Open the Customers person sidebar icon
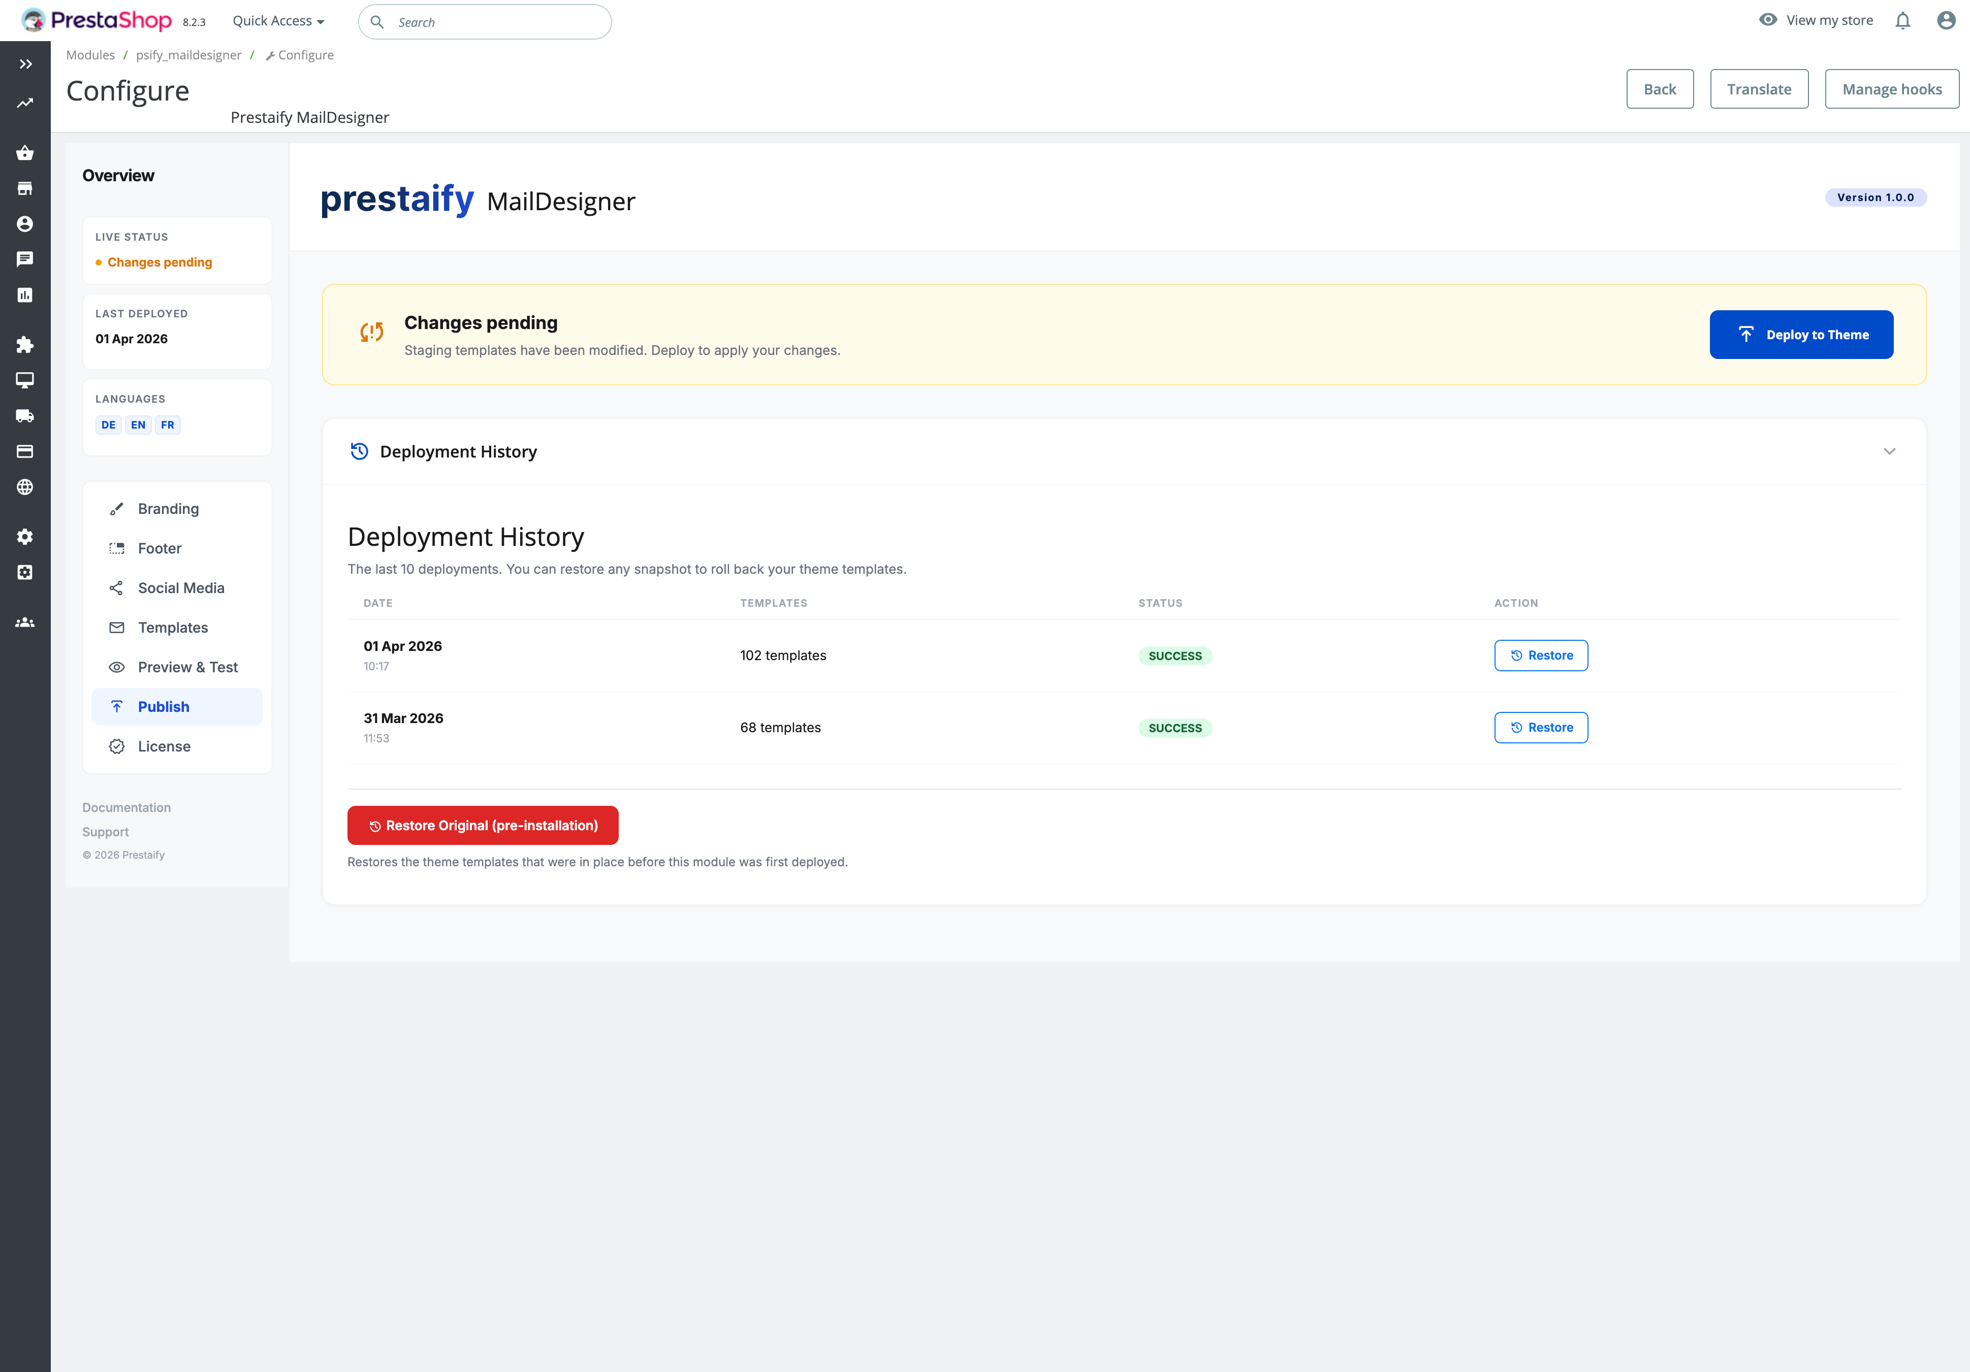The width and height of the screenshot is (1970, 1372). coord(25,224)
